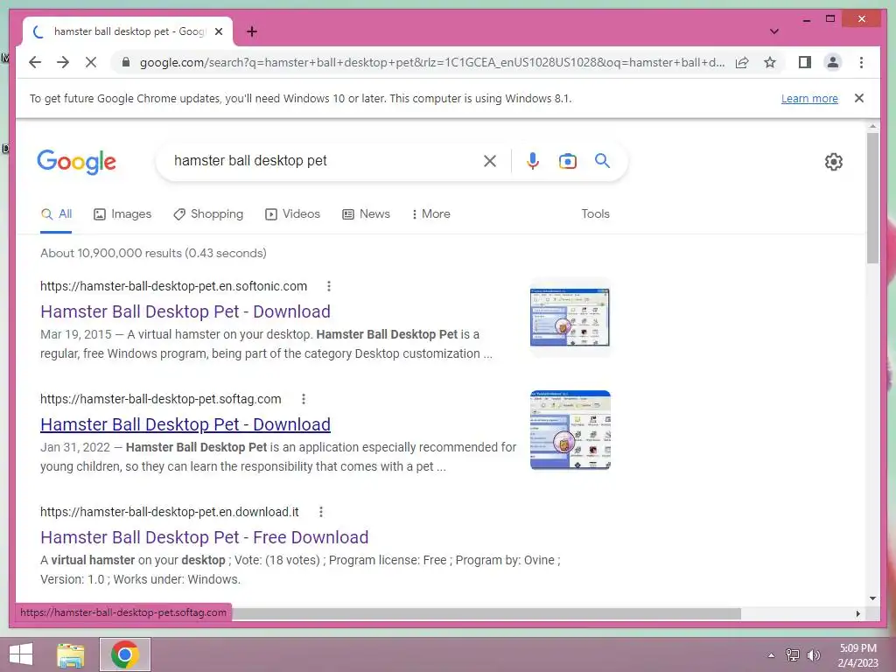Search by image with camera icon
This screenshot has width=896, height=672.
pos(567,161)
